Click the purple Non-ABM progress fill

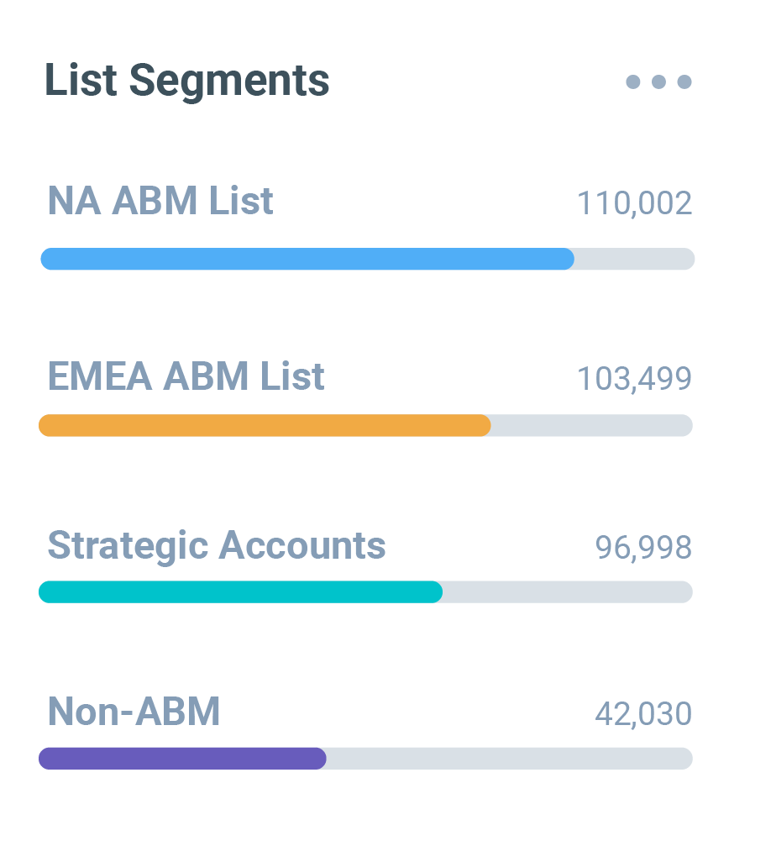click(182, 758)
